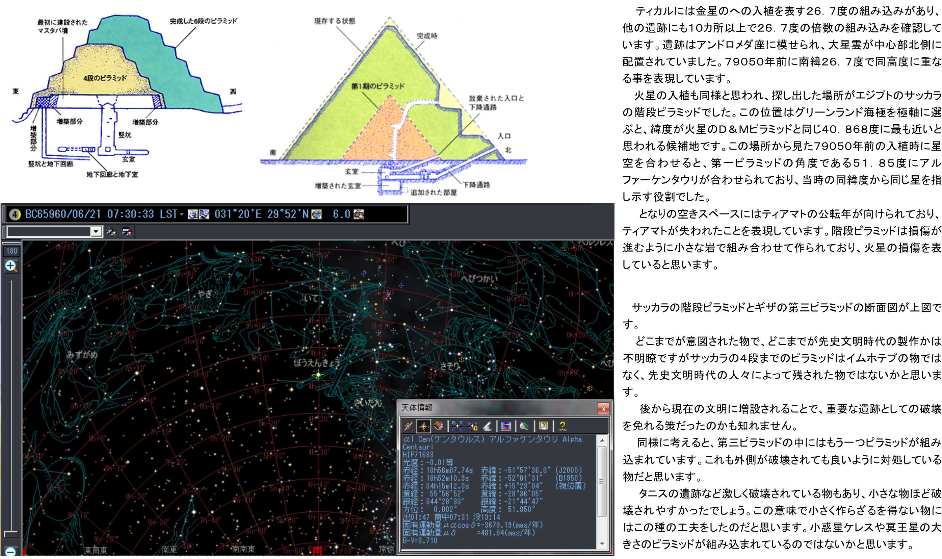Screen dimensions: 942x559
Task: Open the advanced search icon beside binoculars
Action: pos(127,232)
